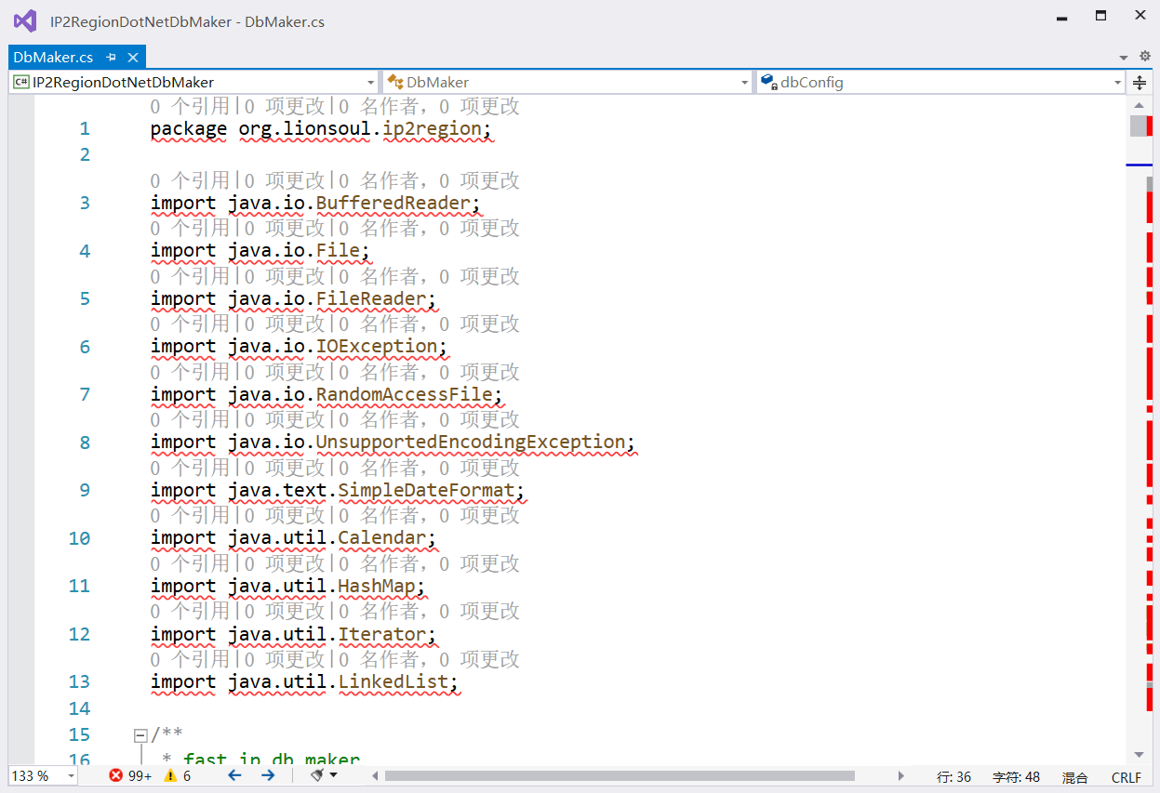The height and width of the screenshot is (793, 1160).
Task: Close the DbMaker.cs tab
Action: [x=132, y=58]
